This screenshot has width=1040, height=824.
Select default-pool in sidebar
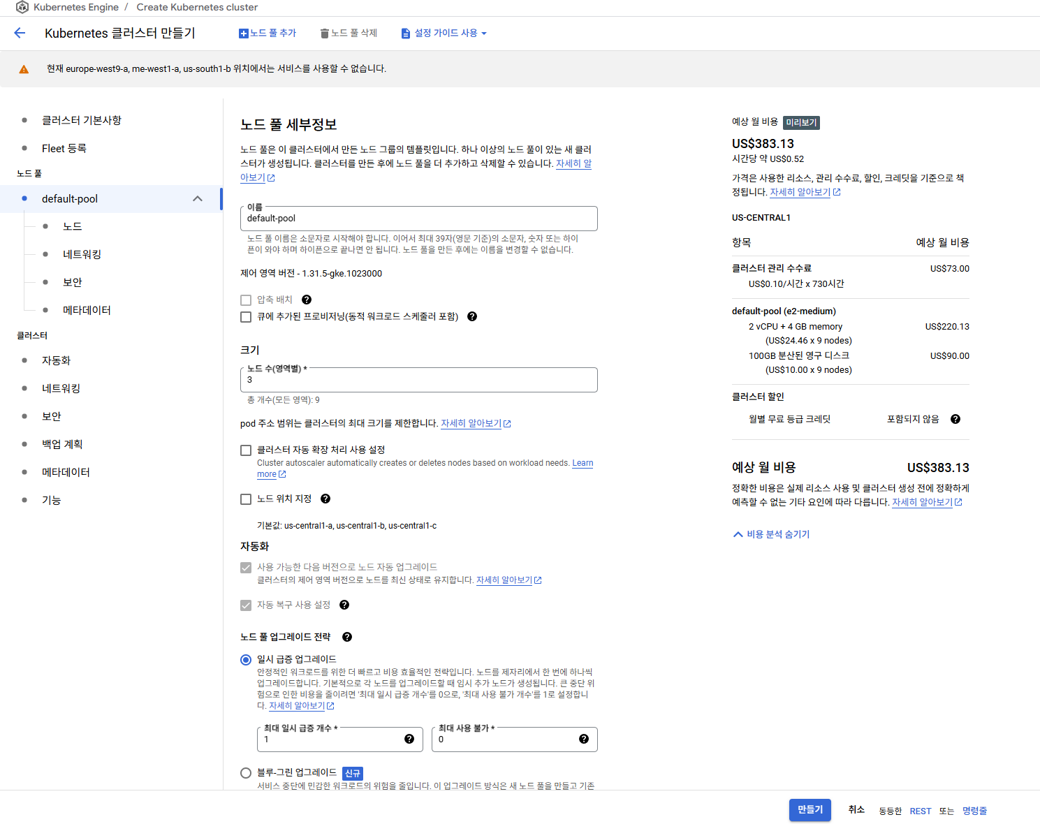tap(111, 199)
